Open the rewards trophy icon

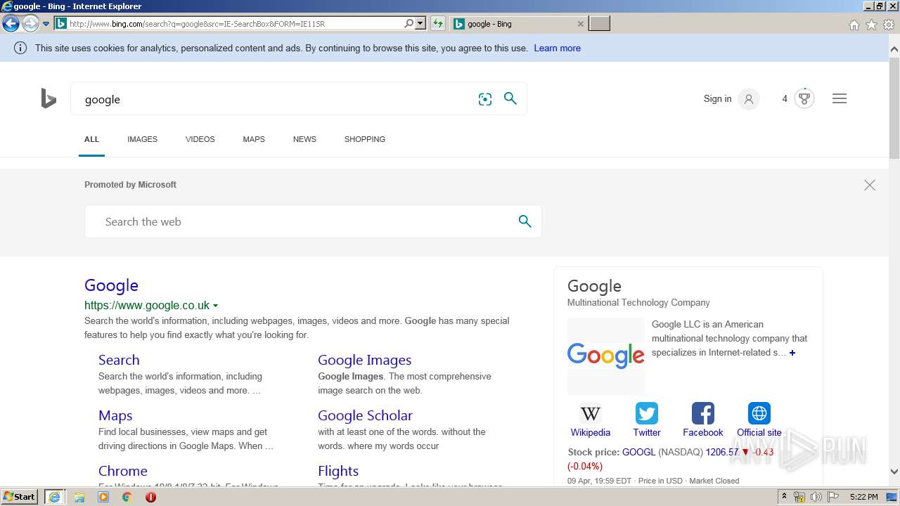click(804, 98)
